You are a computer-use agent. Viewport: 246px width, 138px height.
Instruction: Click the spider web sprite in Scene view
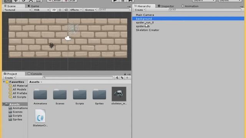[x=73, y=28]
